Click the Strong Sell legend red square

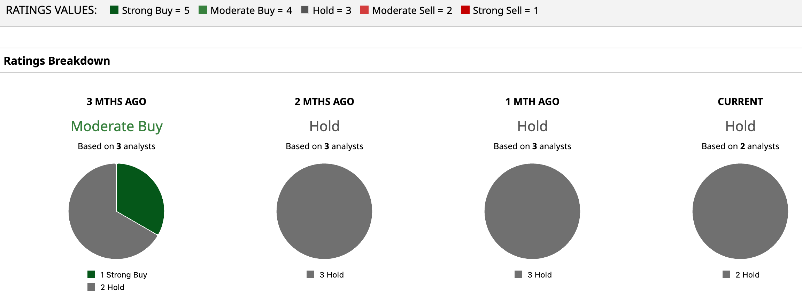(x=465, y=10)
